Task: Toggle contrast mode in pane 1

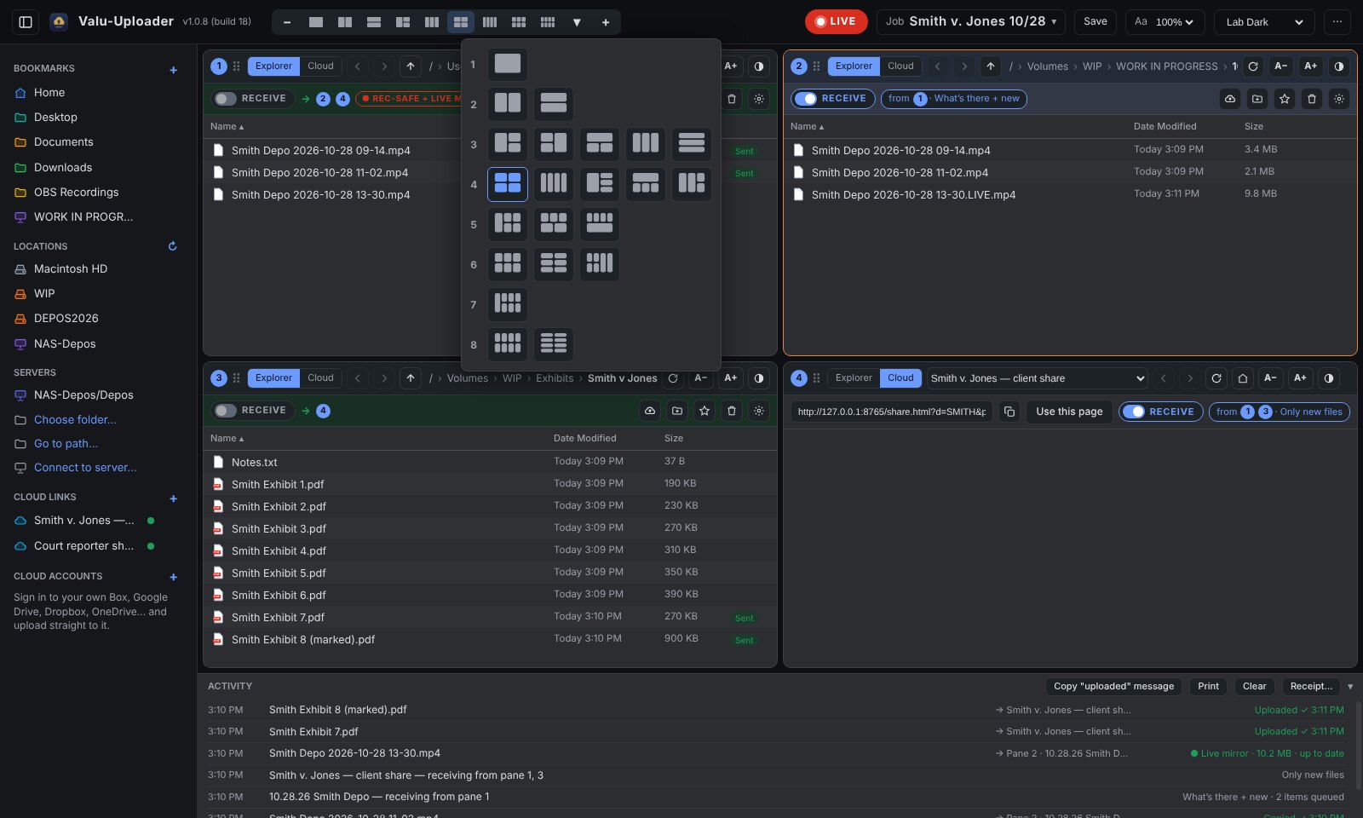Action: [x=759, y=66]
